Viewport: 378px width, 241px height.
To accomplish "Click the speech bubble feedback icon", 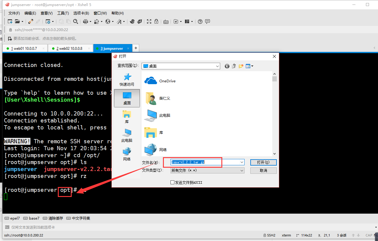I will click(208, 21).
